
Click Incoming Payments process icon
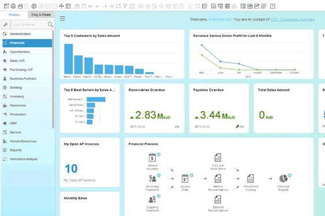pyautogui.click(x=152, y=178)
